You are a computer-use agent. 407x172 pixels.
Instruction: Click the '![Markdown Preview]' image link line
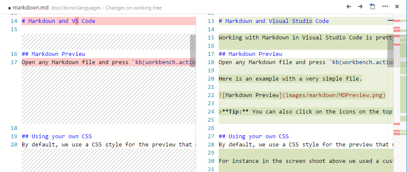coord(302,95)
